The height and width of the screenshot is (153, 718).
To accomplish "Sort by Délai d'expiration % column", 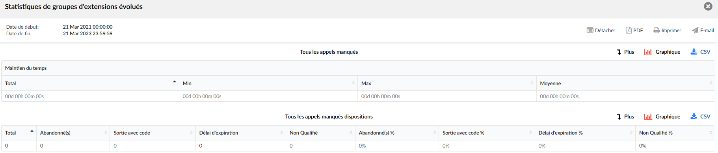I will point(585,133).
